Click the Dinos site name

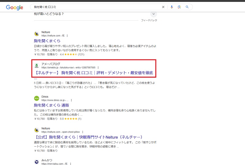[x=45, y=97]
